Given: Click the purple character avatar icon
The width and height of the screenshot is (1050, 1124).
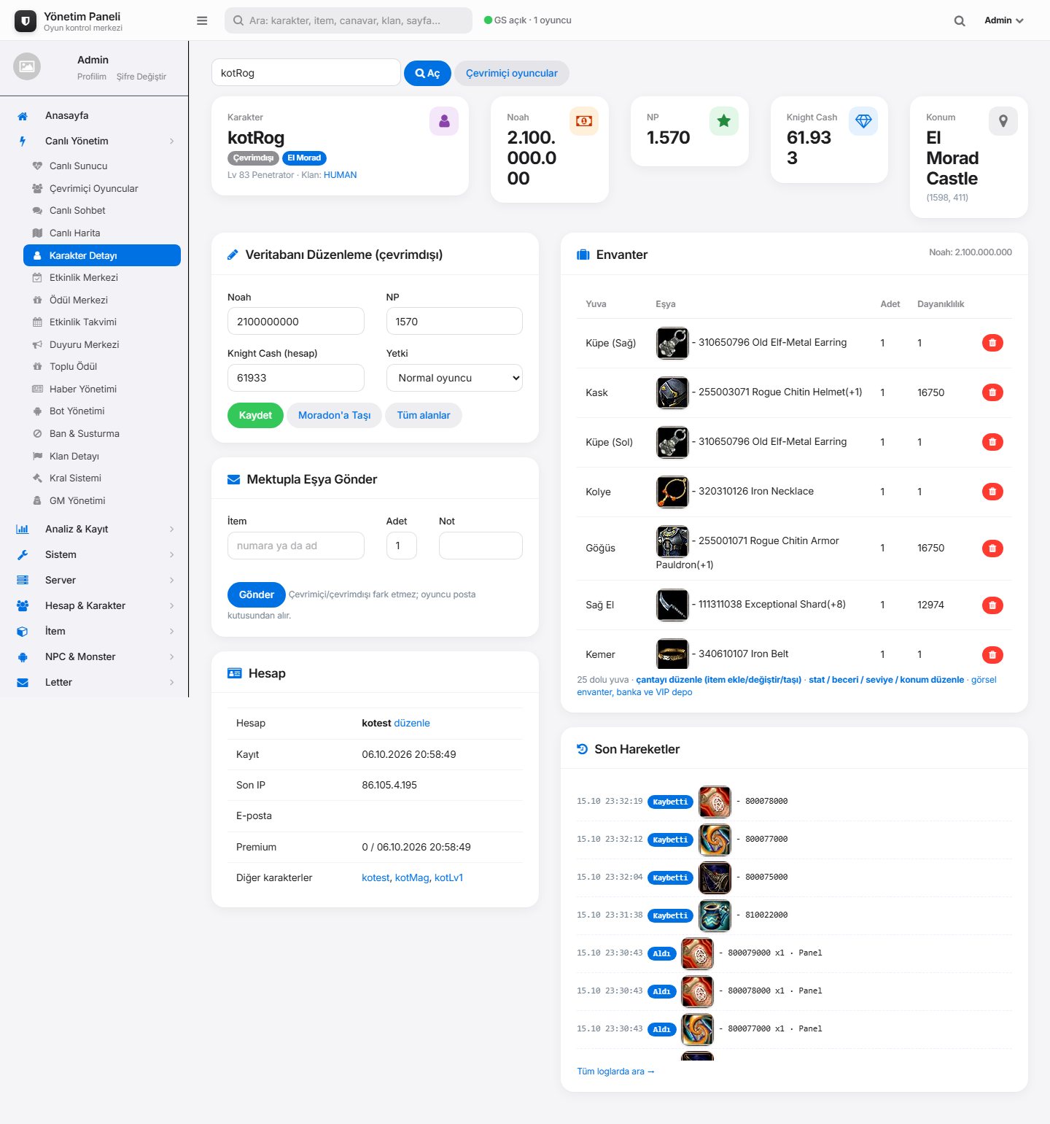Looking at the screenshot, I should click(x=444, y=121).
